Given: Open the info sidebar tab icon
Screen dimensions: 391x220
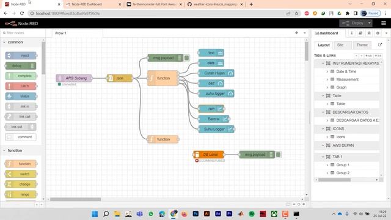Looking at the screenshot, I should [352, 33].
